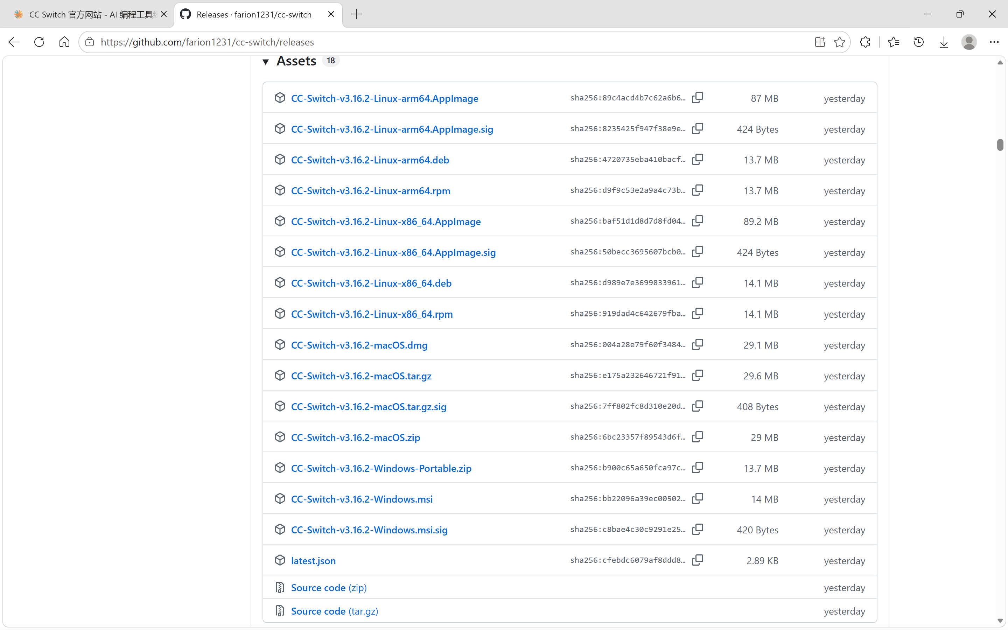The height and width of the screenshot is (630, 1008).
Task: Copy sha256 for Linux-arm64.AppImage.sig
Action: [697, 129]
